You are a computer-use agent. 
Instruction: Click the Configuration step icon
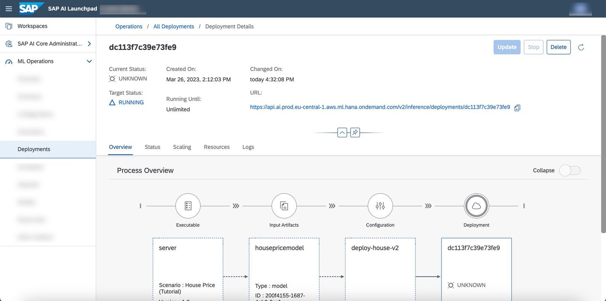[x=380, y=206]
